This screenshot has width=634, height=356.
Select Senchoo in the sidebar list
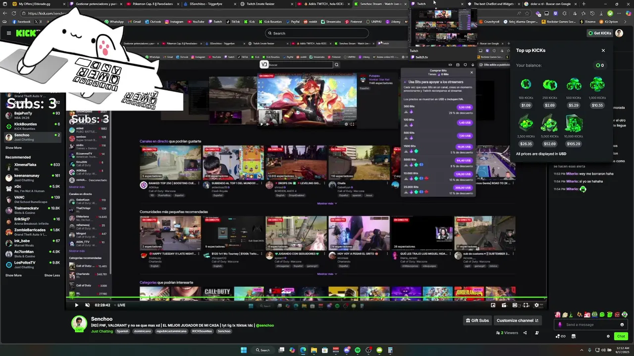point(33,137)
